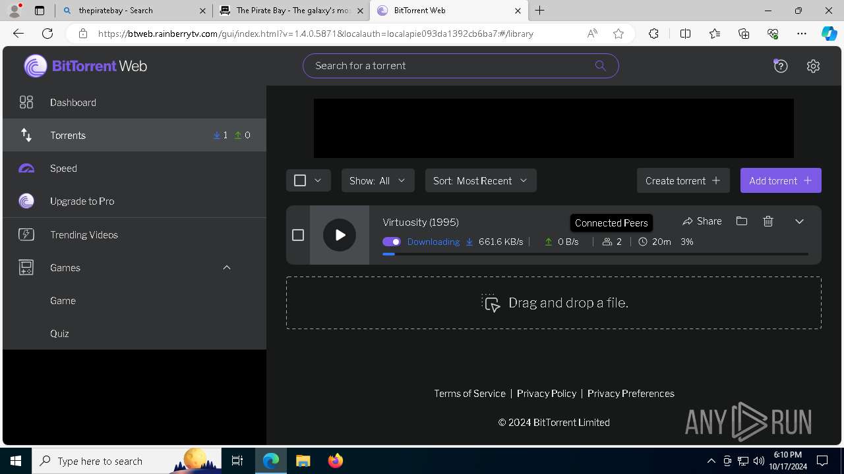This screenshot has width=844, height=474.
Task: Open Trending Videos
Action: click(135, 234)
